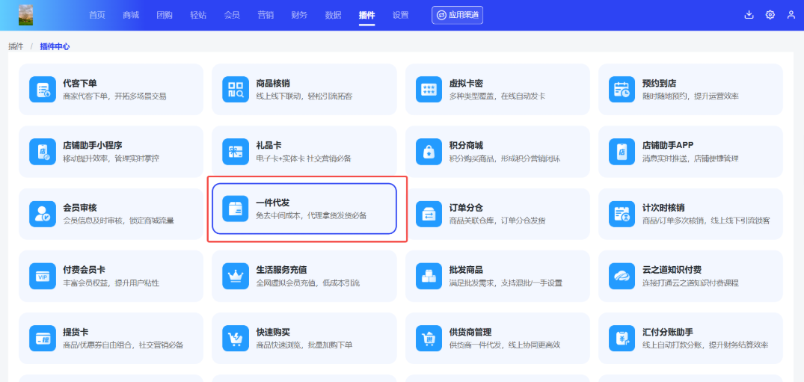
Task: Go to the 数据 menu item
Action: (x=334, y=15)
